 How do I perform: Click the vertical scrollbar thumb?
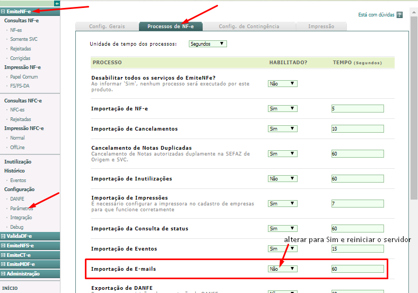414,108
